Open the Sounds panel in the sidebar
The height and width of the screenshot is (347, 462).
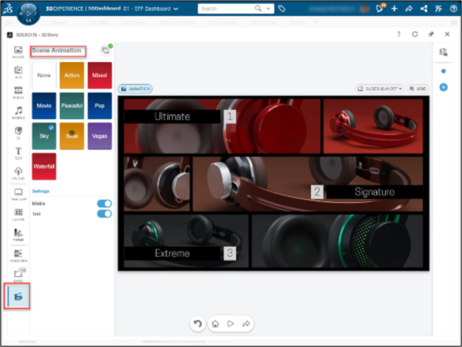pyautogui.click(x=18, y=111)
